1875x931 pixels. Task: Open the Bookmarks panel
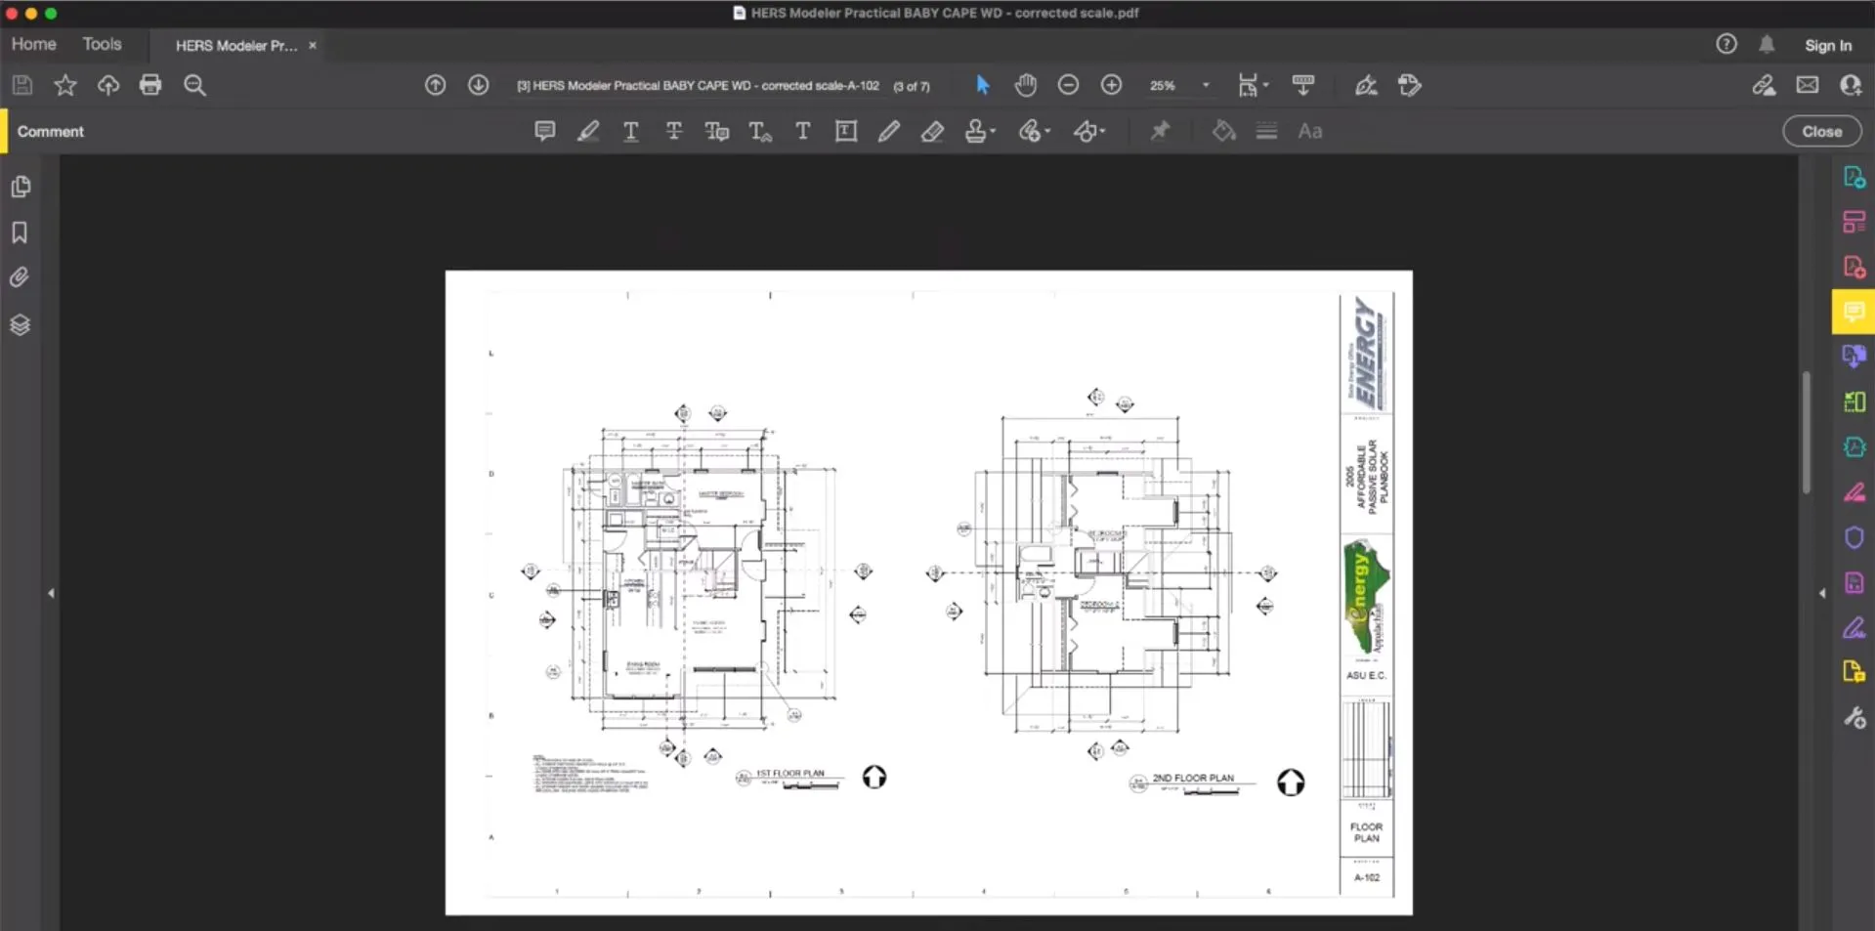point(20,233)
